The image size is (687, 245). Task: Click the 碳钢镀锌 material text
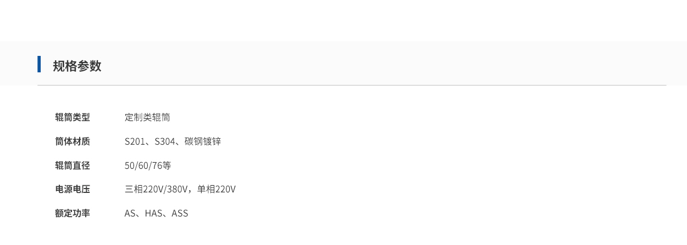(203, 141)
